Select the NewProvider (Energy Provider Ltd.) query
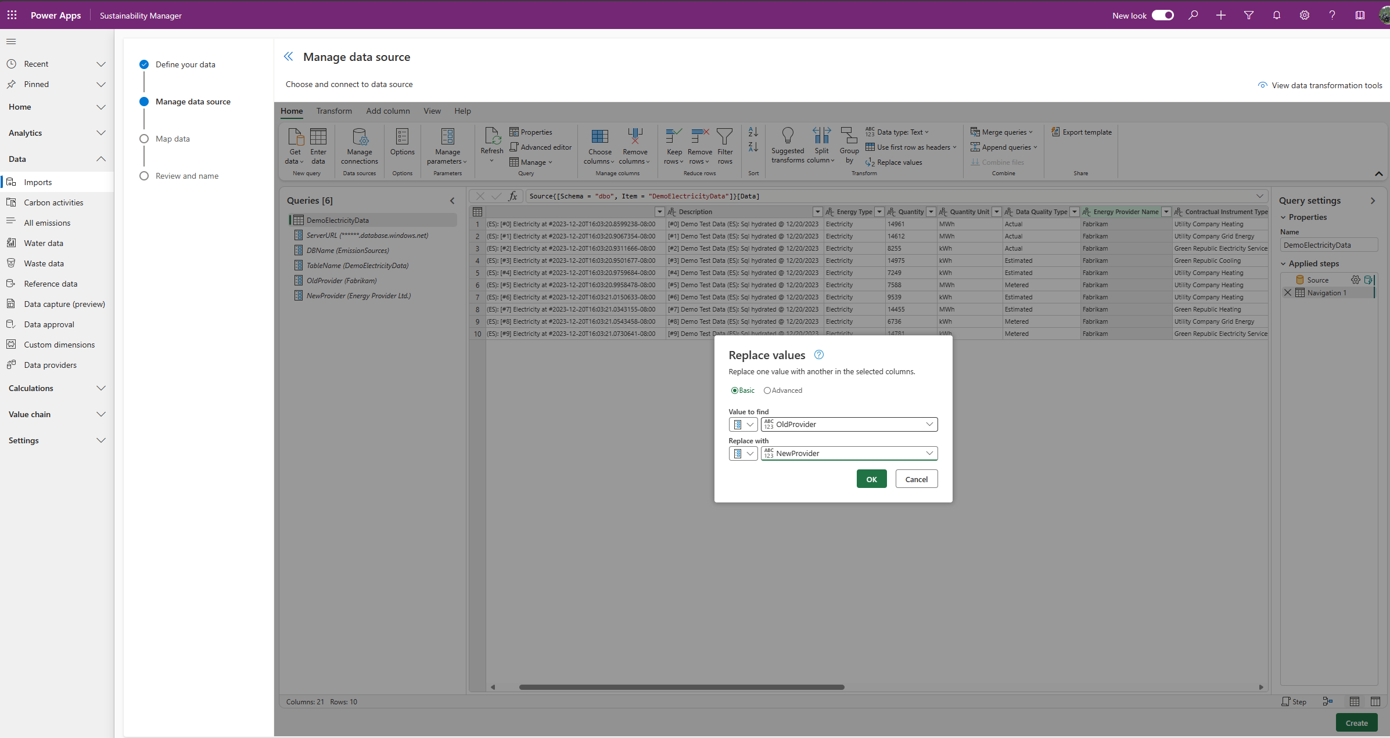Screen dimensions: 1390x738 358,296
